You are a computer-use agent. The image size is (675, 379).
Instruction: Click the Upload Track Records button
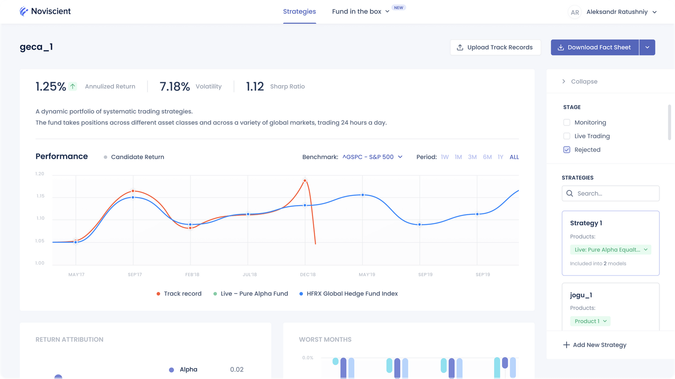tap(495, 48)
